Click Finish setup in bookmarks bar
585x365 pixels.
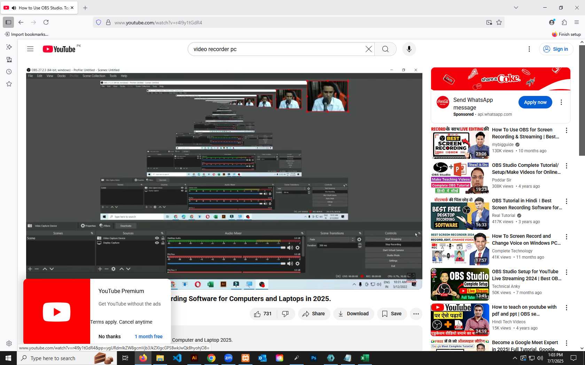[567, 34]
